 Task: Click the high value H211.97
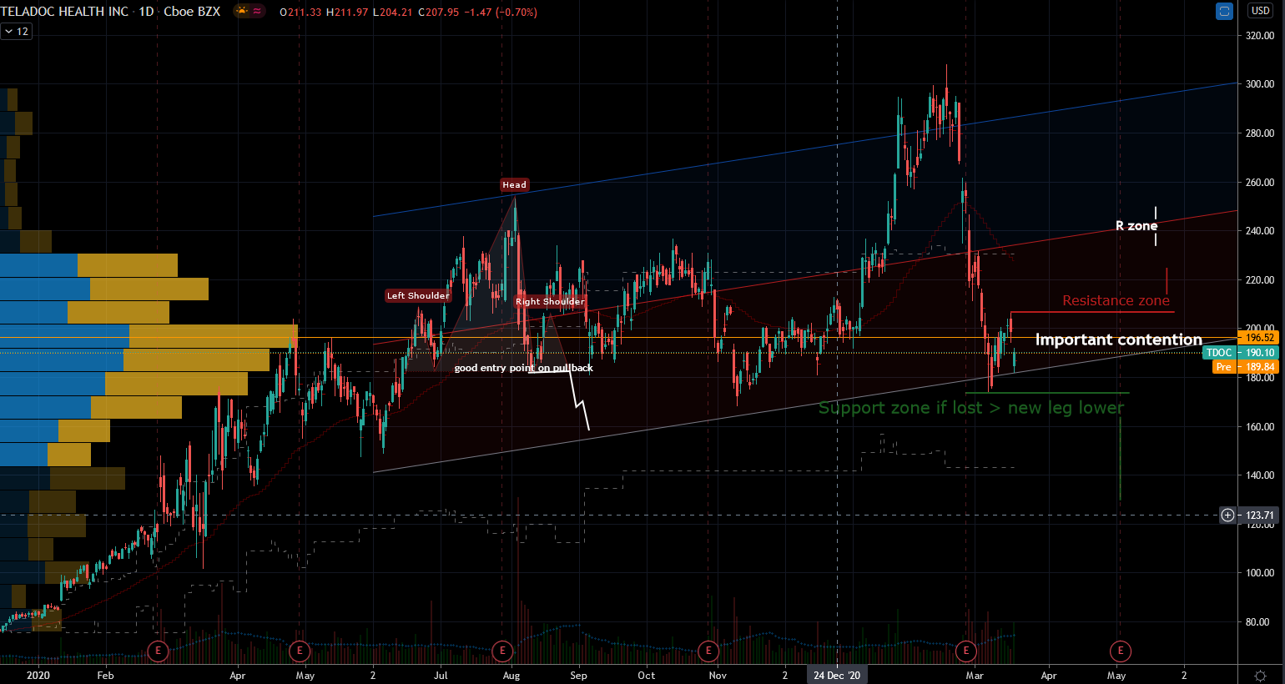pos(346,13)
